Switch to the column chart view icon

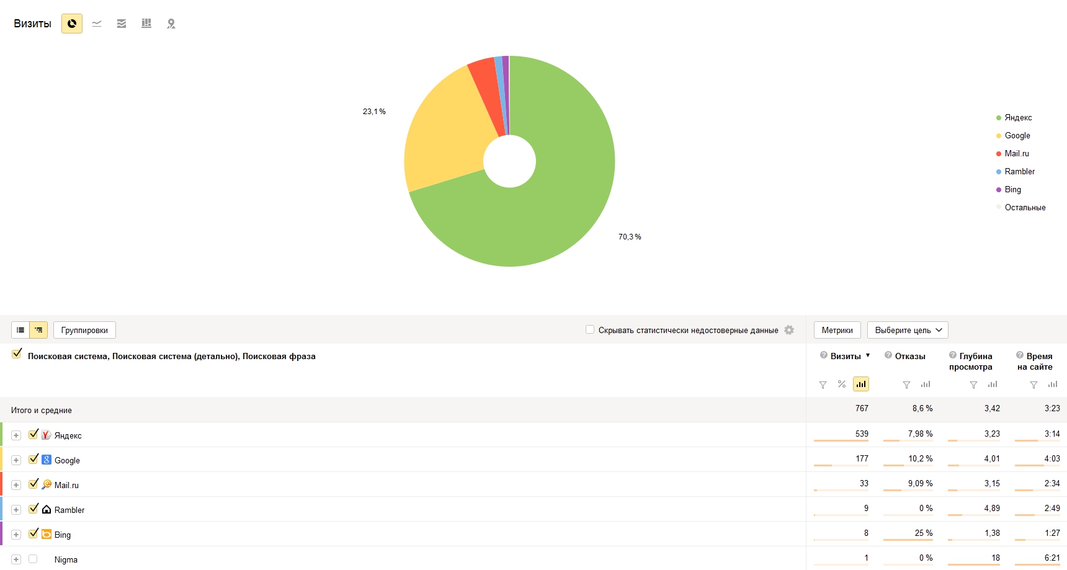pos(146,24)
